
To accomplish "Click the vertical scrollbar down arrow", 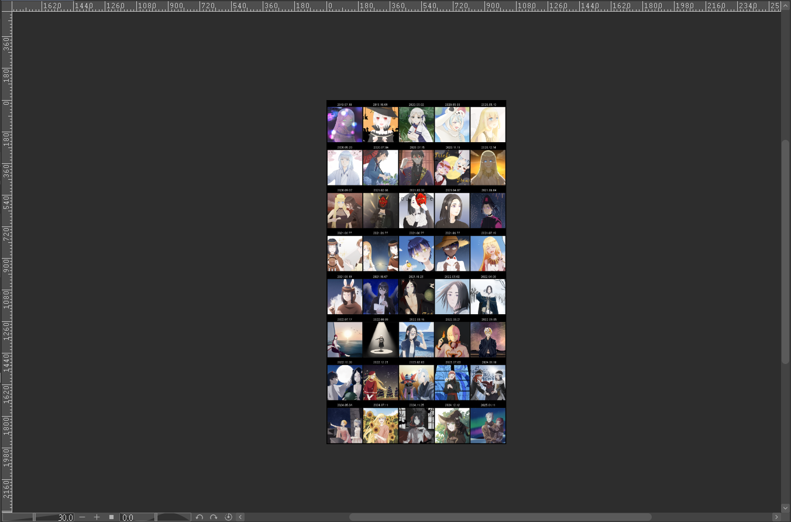I will 786,508.
